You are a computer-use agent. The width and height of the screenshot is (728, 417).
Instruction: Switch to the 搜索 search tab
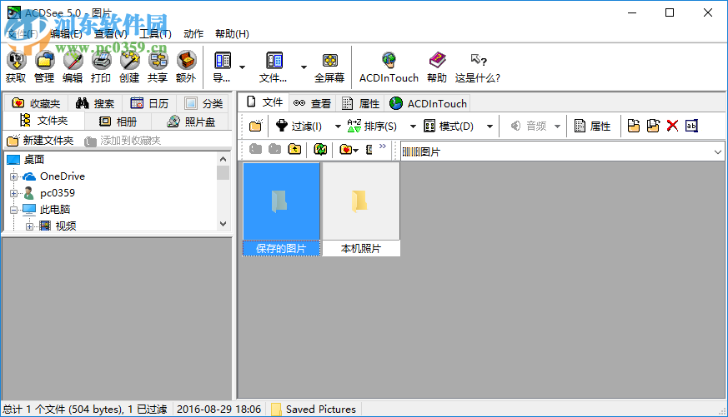(95, 103)
